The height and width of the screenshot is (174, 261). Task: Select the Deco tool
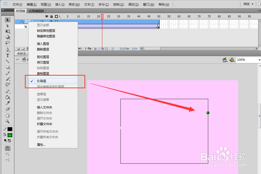click(8, 85)
